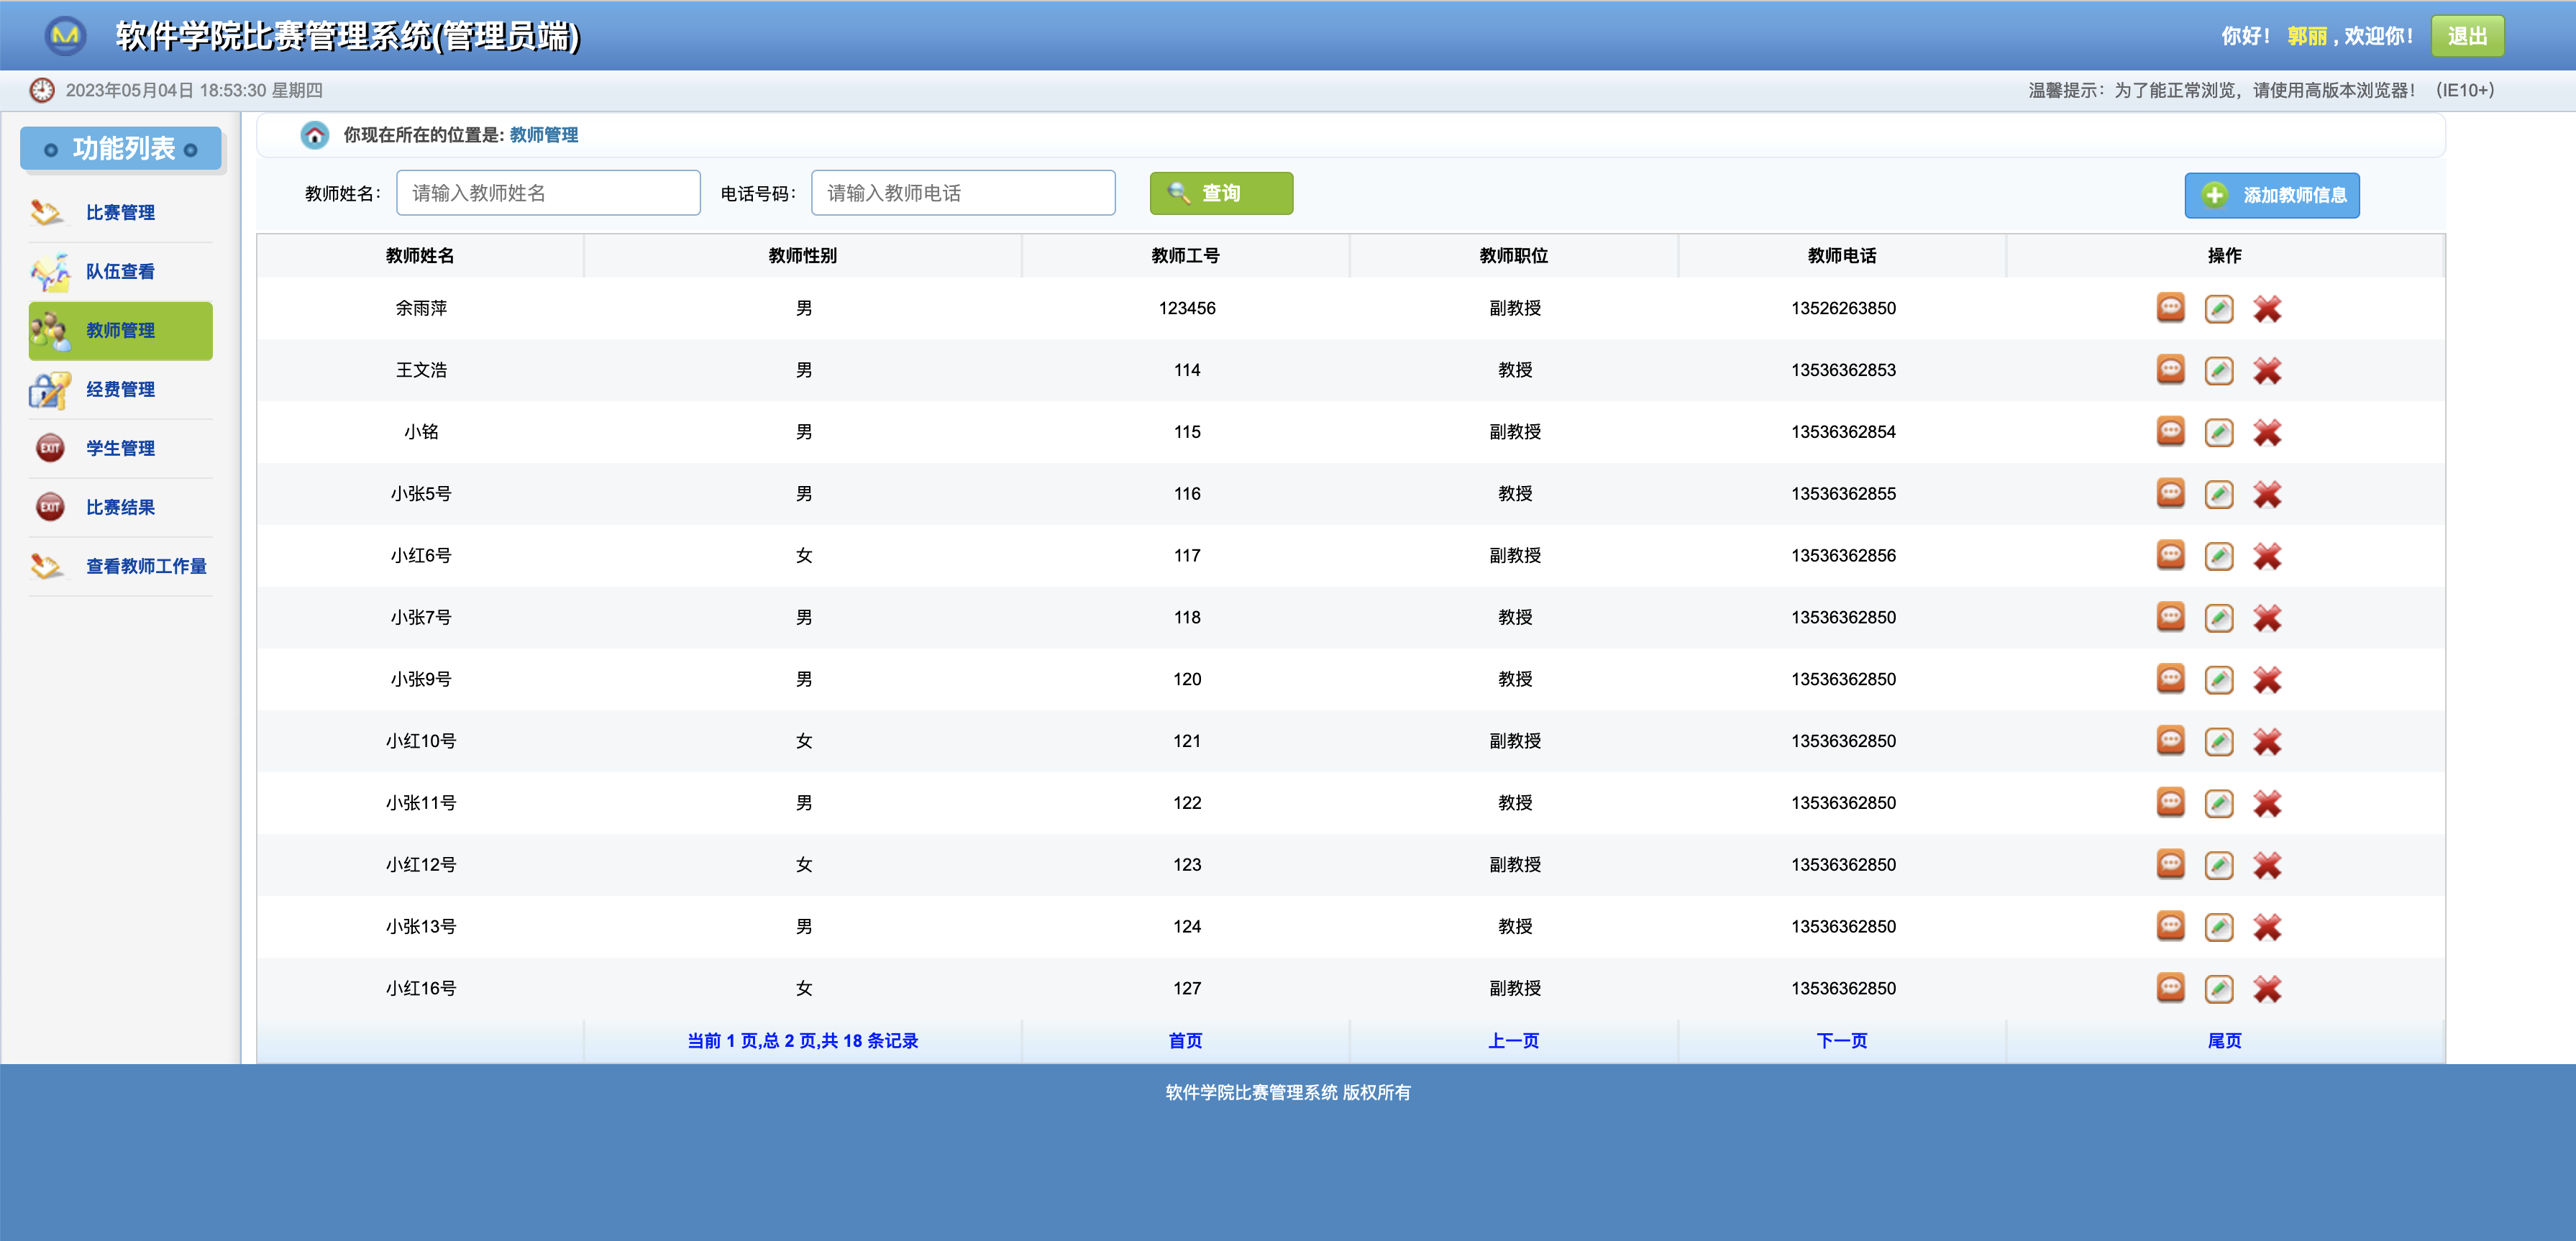Delete teacher 小铭 with red X

2266,433
